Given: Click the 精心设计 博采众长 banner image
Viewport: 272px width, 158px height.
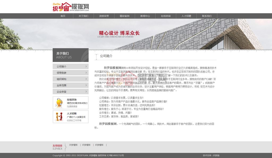Looking at the screenshot, I should pyautogui.click(x=136, y=34).
